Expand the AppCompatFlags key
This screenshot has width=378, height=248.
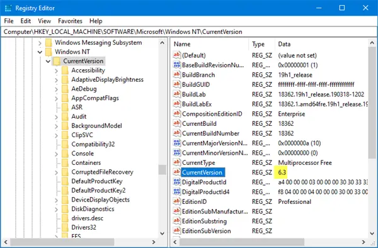56,98
